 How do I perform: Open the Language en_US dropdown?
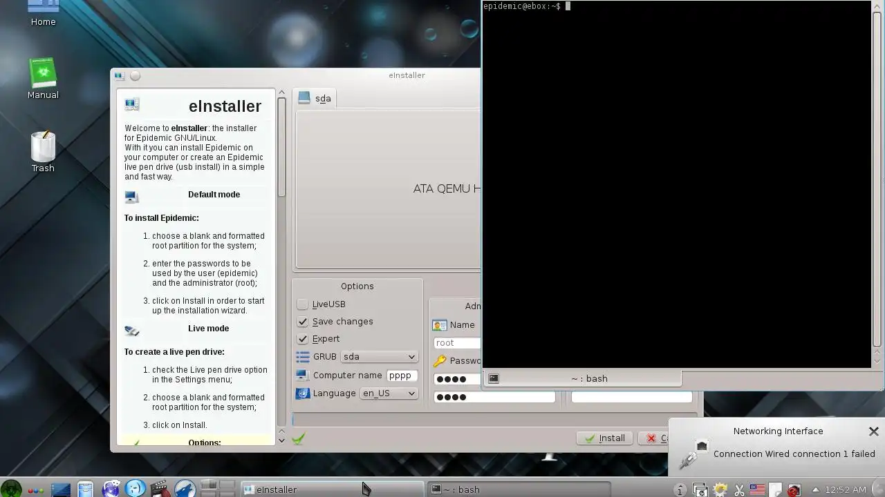pos(389,393)
